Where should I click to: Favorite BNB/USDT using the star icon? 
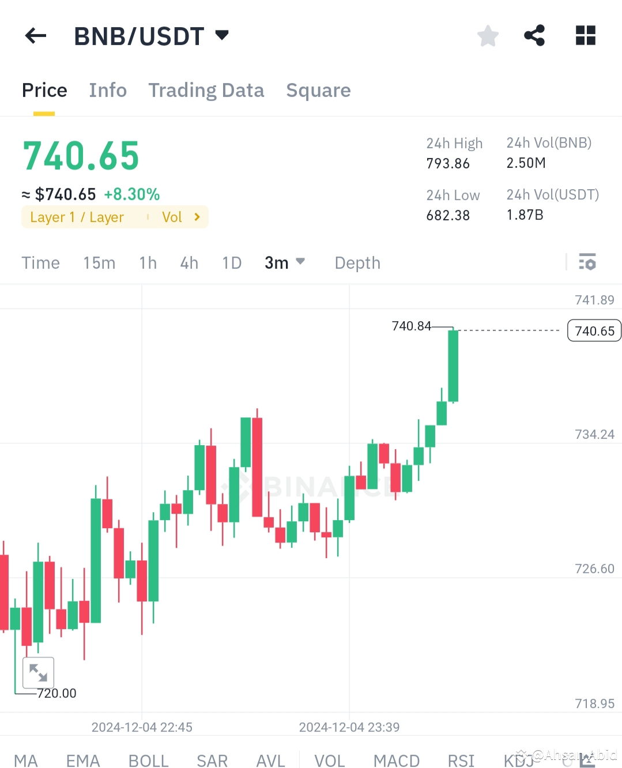488,35
